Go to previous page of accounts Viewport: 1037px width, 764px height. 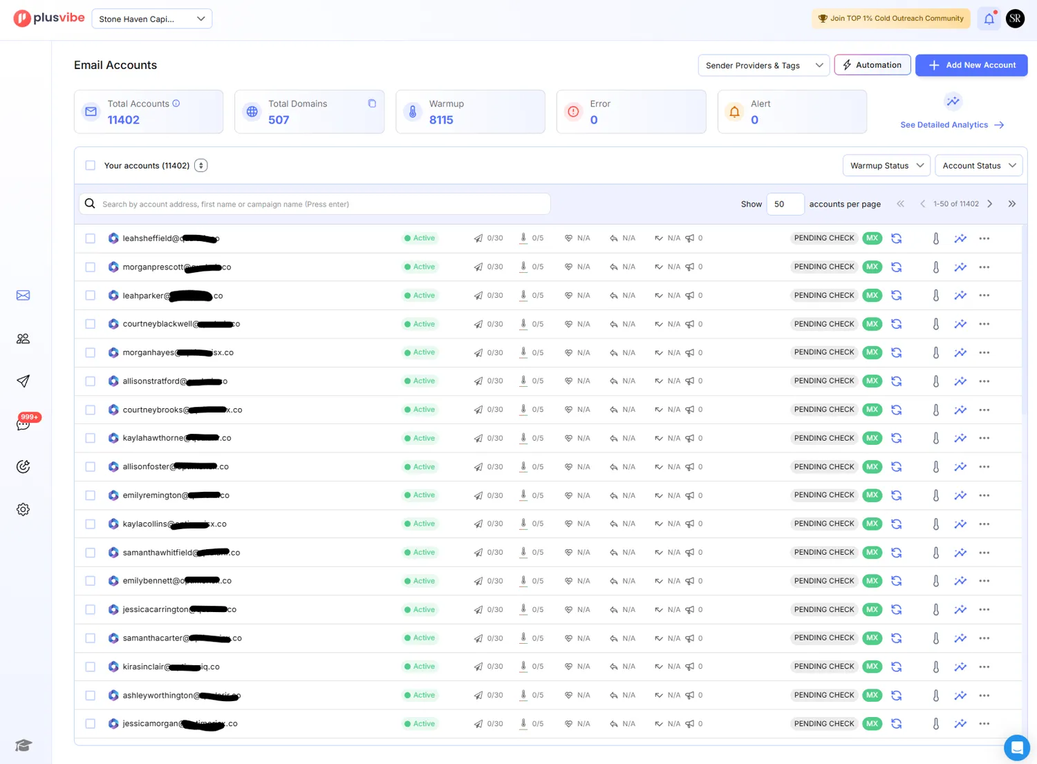pyautogui.click(x=922, y=204)
